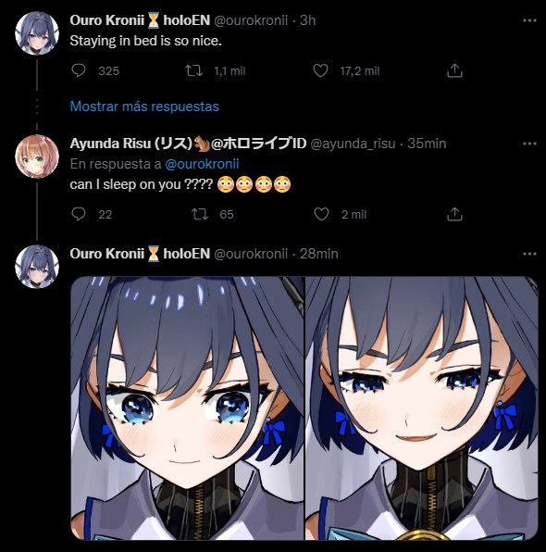Reply to the 'Staying in bed' tweet
Viewport: 546px width, 552px height.
(x=79, y=70)
